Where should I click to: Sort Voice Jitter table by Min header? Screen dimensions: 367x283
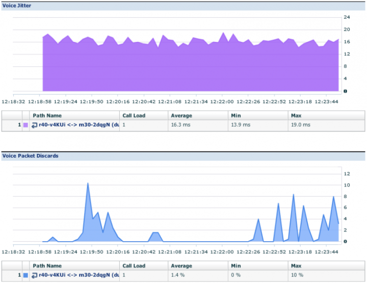[236, 115]
